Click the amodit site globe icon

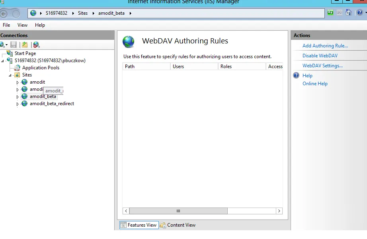[25, 82]
